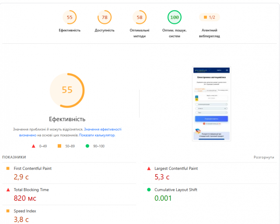The image size is (280, 224).
Task: Click the ПОКАЗНИКИ section heading
Action: pos(14,157)
